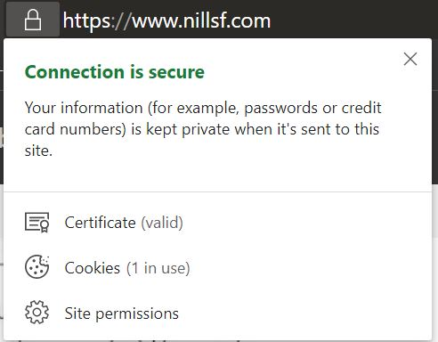Click the word "Certificate" label
The image size is (438, 342).
[100, 223]
